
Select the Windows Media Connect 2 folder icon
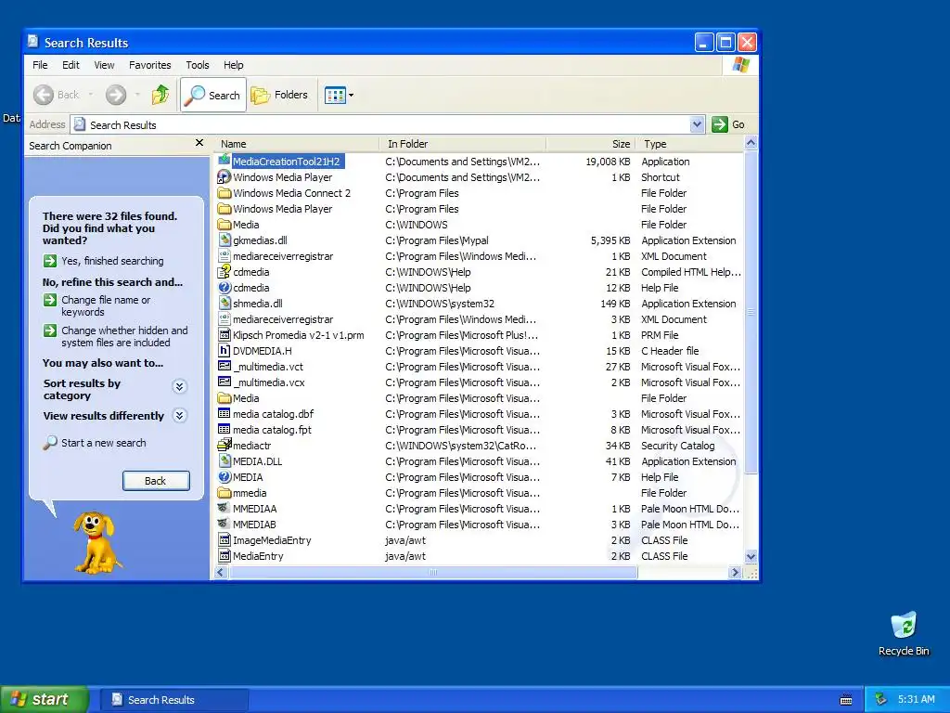pos(225,193)
